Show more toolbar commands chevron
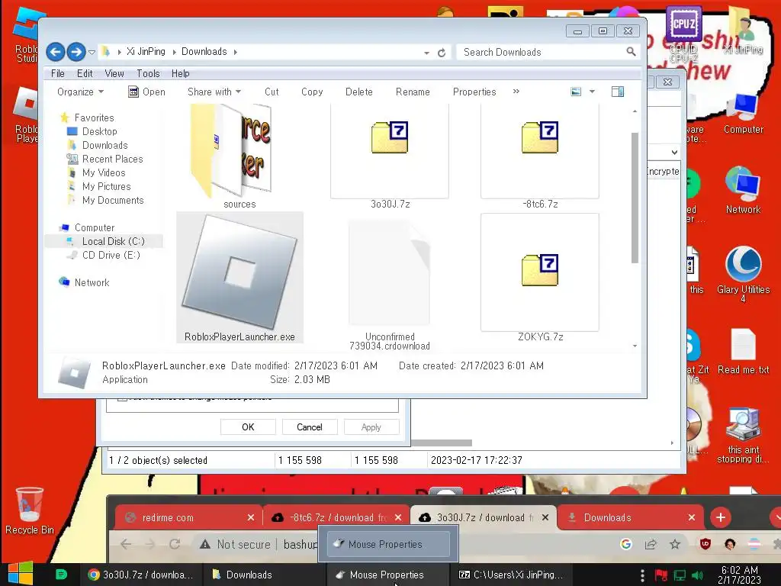Viewport: 781px width, 586px height. [x=516, y=92]
